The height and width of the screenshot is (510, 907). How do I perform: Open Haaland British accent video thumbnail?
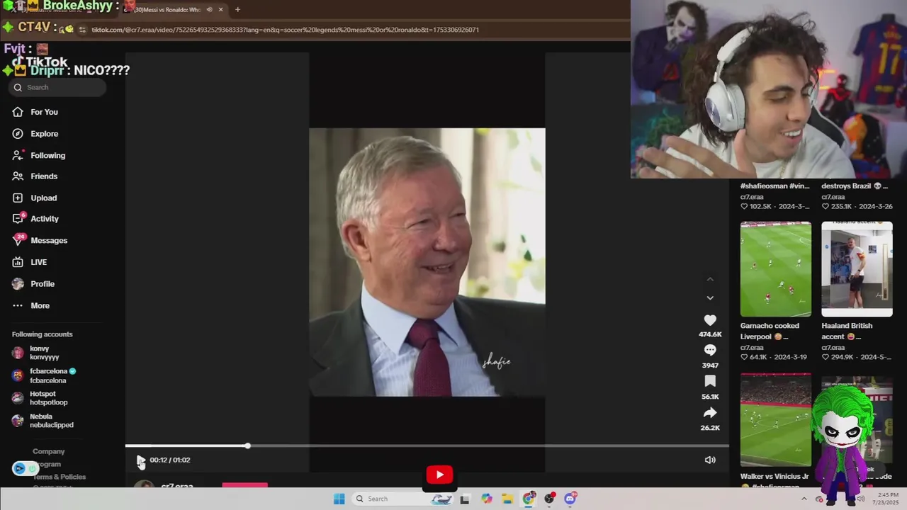[857, 269]
